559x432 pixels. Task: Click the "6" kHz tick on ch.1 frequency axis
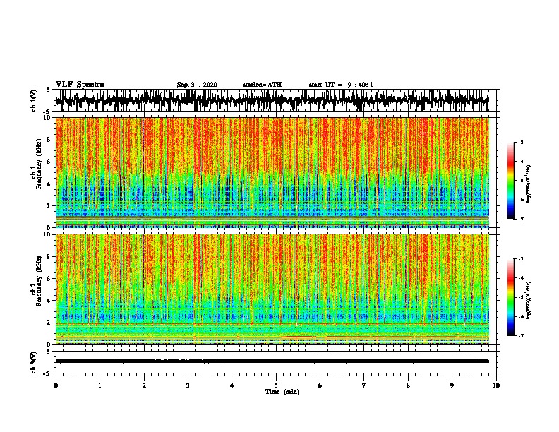click(x=49, y=162)
